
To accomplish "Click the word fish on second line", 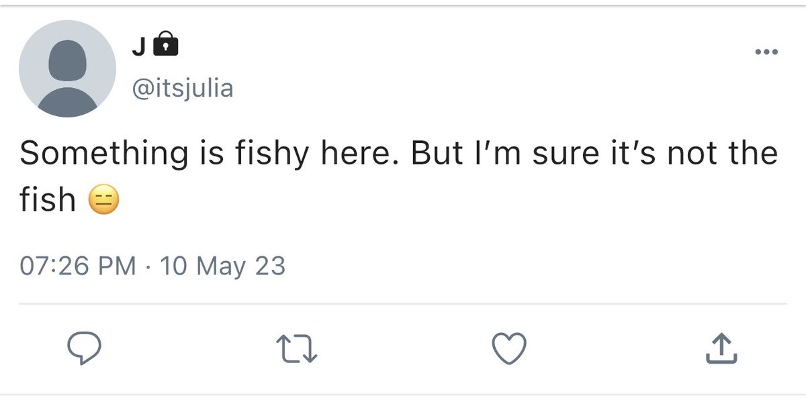I will click(x=47, y=199).
